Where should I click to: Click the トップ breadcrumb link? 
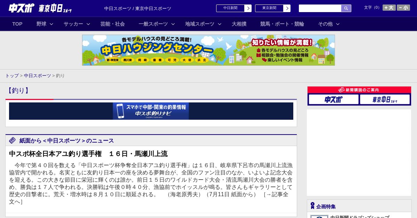(12, 75)
